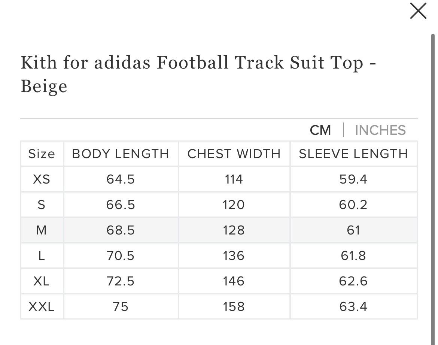This screenshot has height=345, width=438.
Task: Click the Size column header
Action: pyautogui.click(x=42, y=154)
